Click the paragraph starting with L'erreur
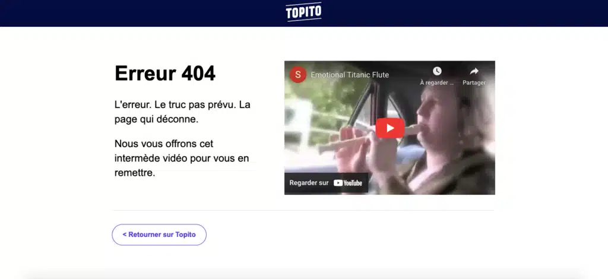This screenshot has width=608, height=279. point(182,112)
